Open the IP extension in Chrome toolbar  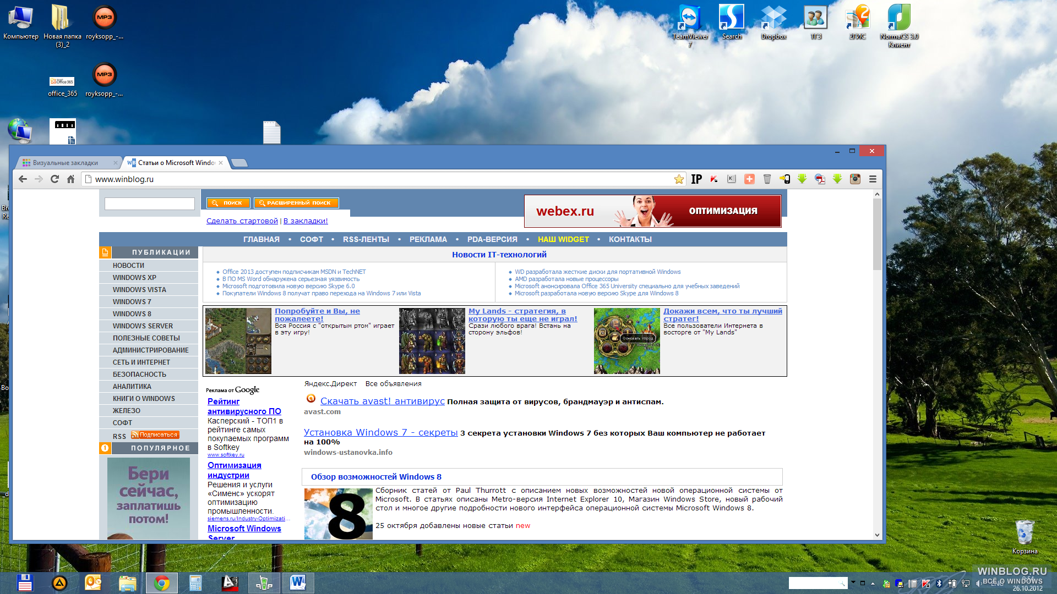coord(696,179)
